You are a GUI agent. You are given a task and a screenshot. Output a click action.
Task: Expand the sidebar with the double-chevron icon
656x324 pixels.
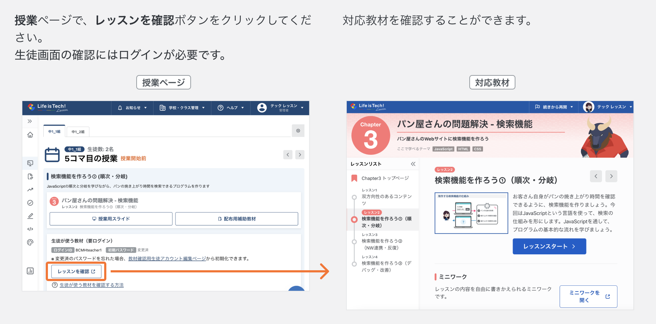(30, 121)
